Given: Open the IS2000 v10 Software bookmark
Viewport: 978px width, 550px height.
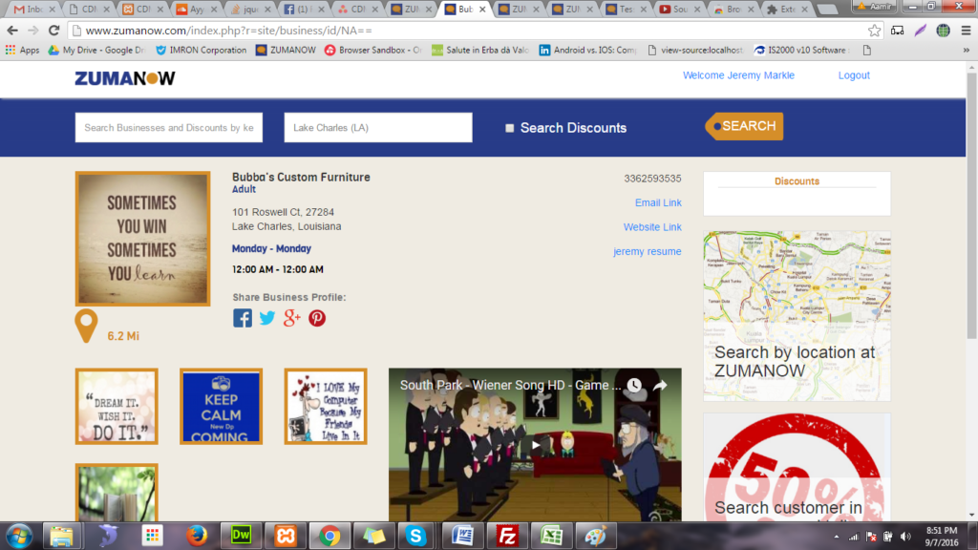Looking at the screenshot, I should pyautogui.click(x=800, y=50).
